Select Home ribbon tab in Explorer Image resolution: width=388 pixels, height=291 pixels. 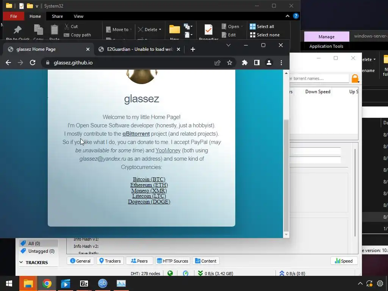(35, 16)
